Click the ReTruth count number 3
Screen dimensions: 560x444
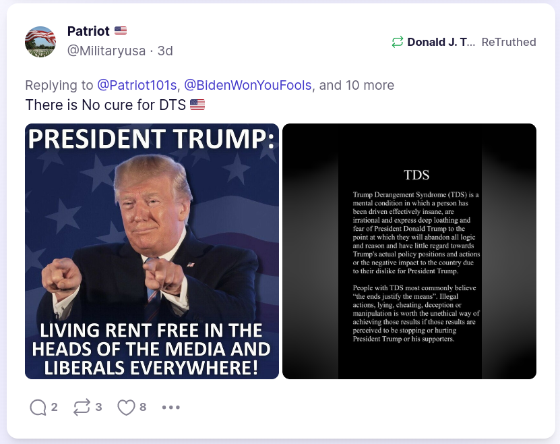point(98,407)
